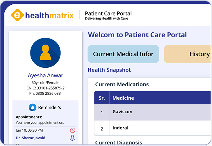Click the eHealthMatrix logo icon
This screenshot has height=146, width=212.
click(17, 15)
